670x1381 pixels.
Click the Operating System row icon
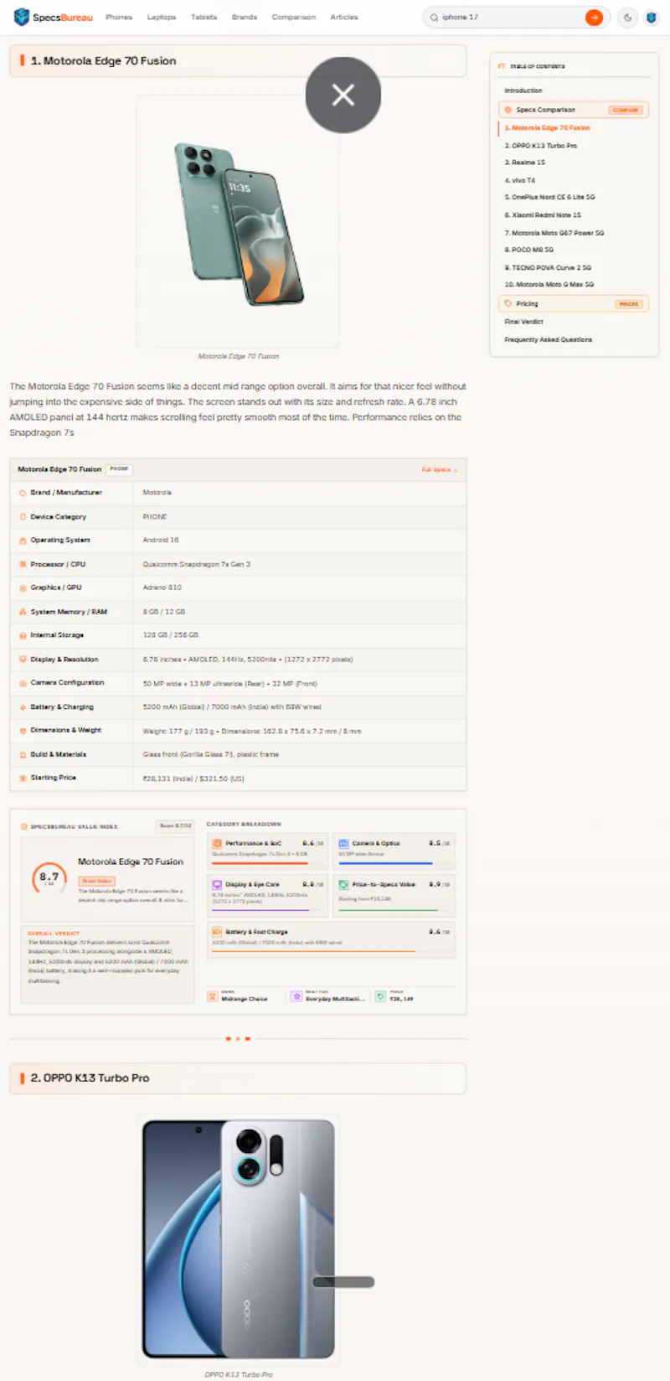click(23, 541)
